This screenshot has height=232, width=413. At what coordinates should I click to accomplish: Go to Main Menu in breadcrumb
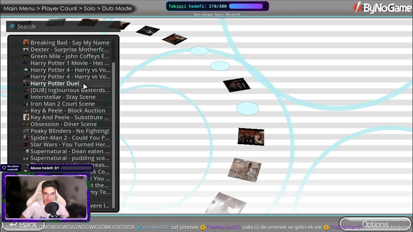click(19, 8)
